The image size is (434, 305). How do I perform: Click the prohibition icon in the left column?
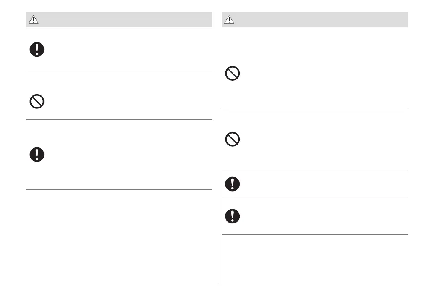click(37, 102)
